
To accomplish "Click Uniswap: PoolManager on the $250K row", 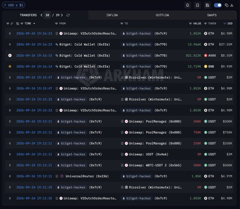I will (155, 143).
